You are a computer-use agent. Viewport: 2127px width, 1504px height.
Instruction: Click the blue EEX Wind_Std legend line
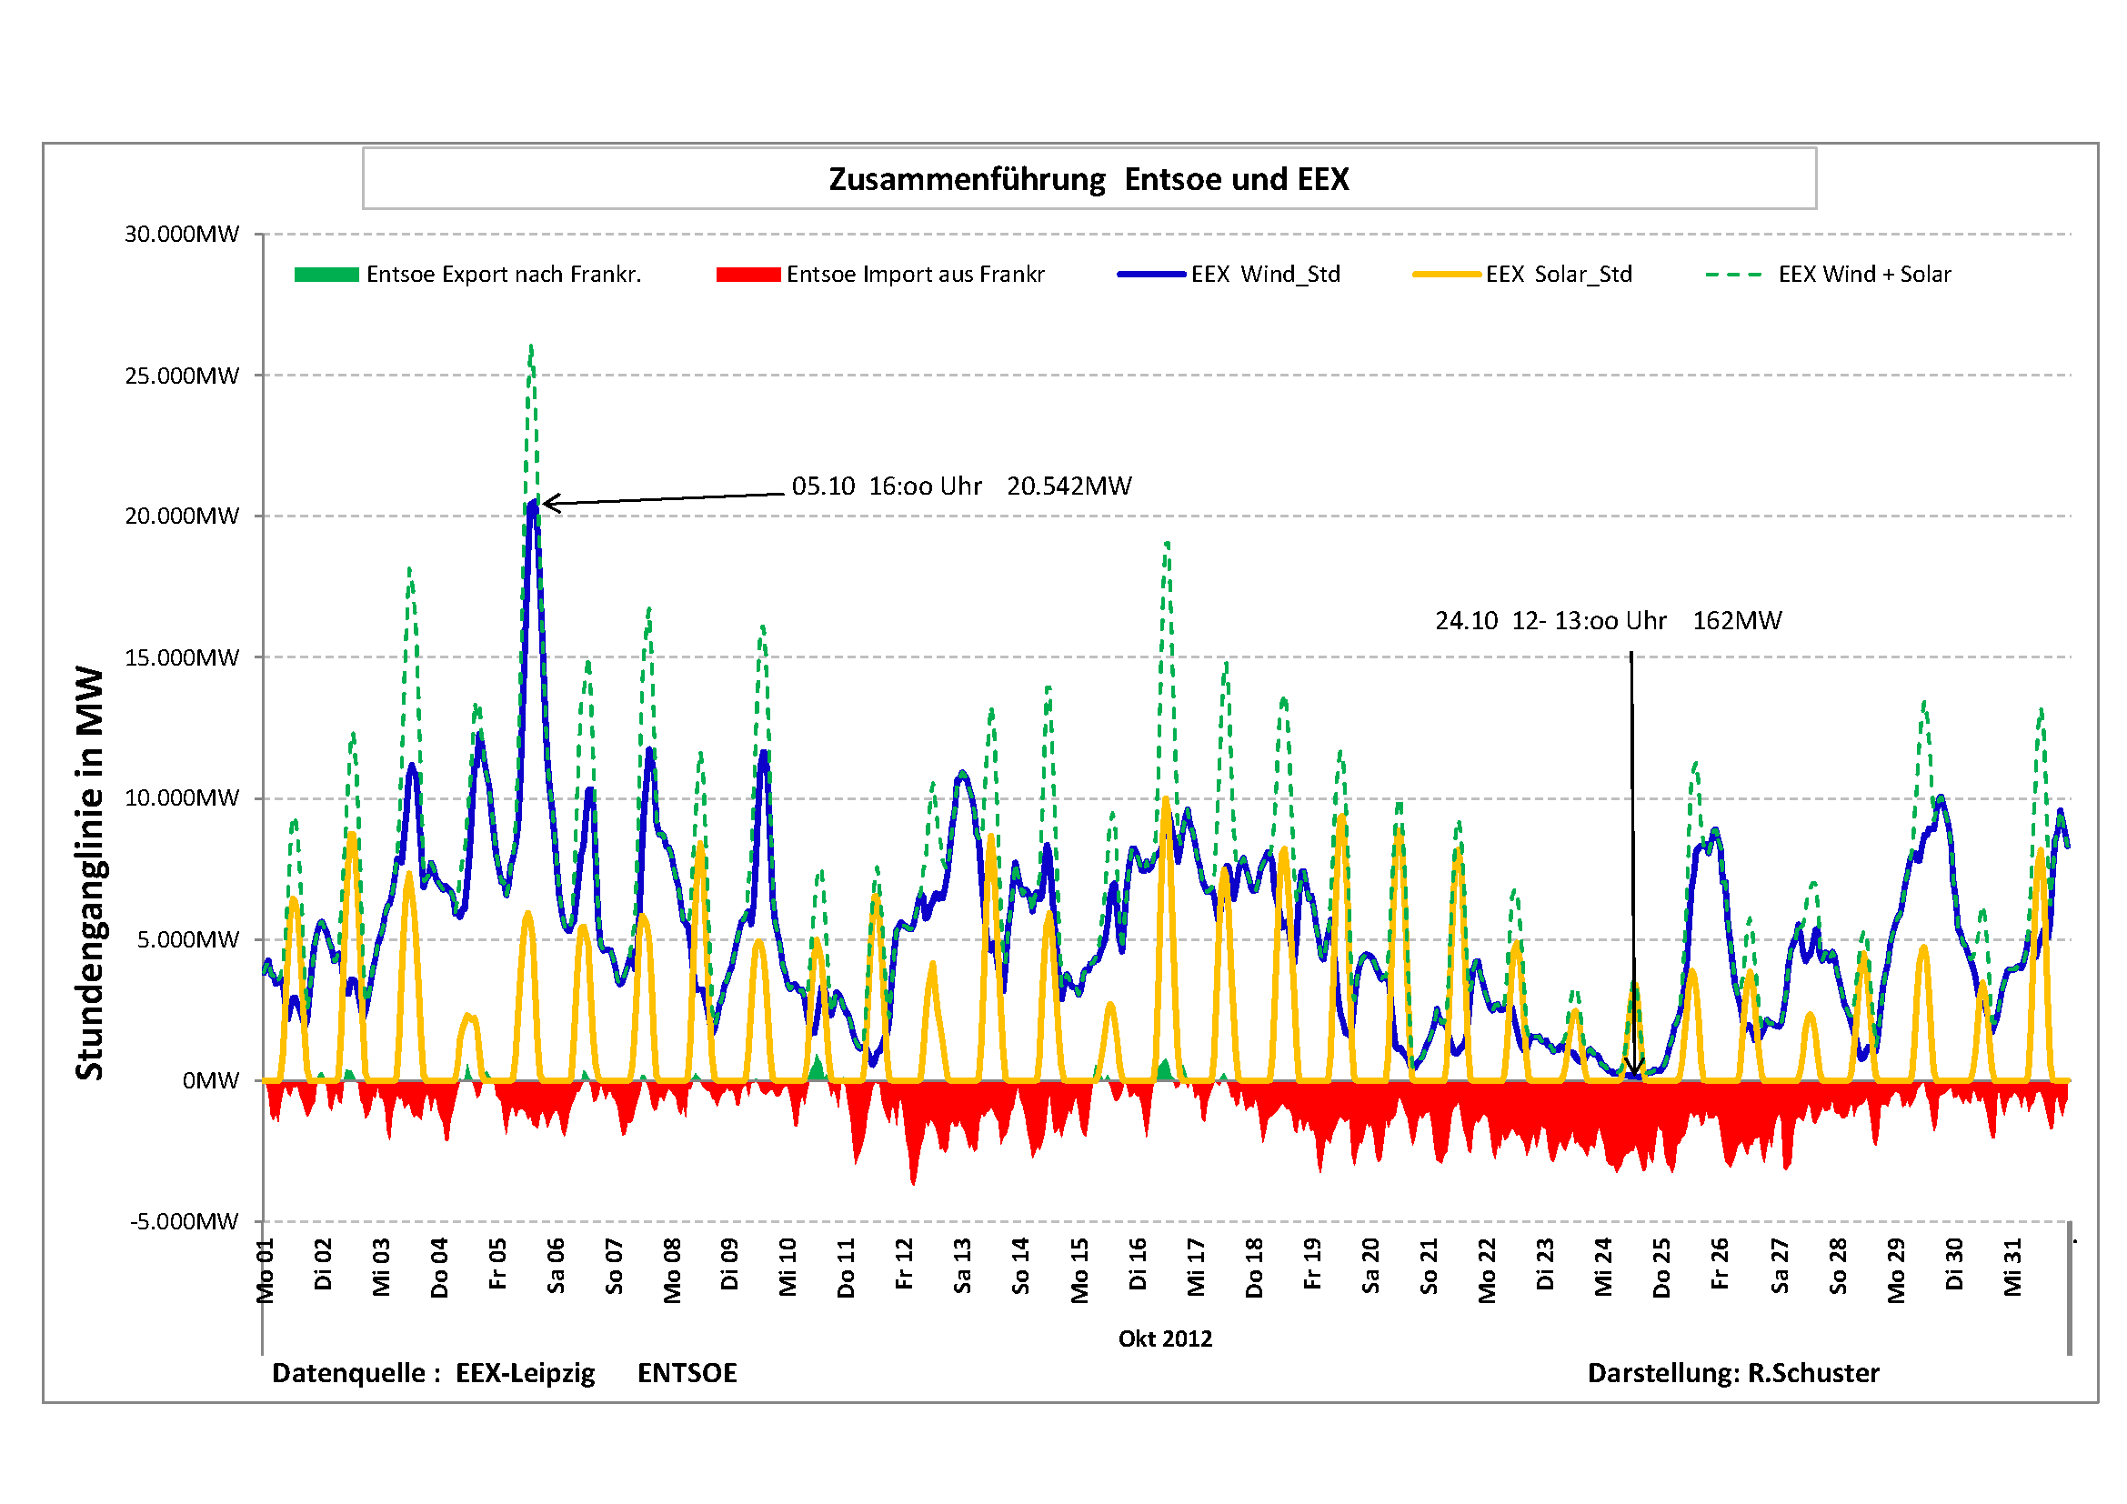pos(1150,274)
